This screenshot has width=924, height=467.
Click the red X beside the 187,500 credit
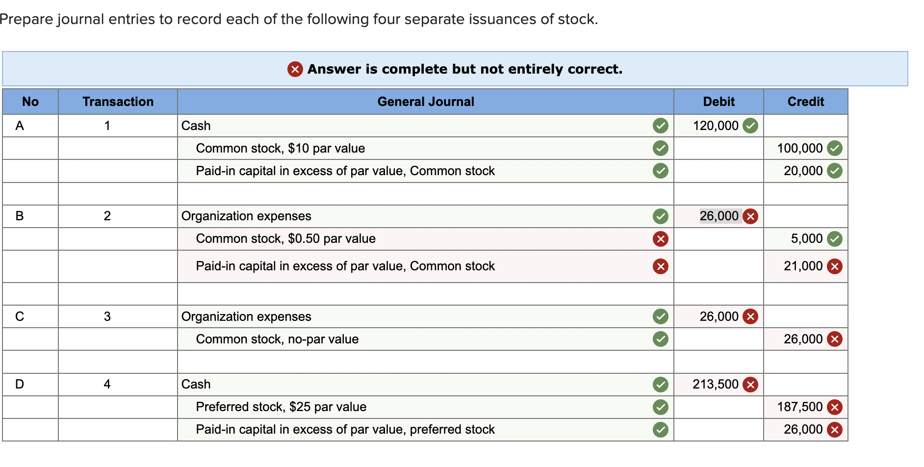tap(834, 407)
